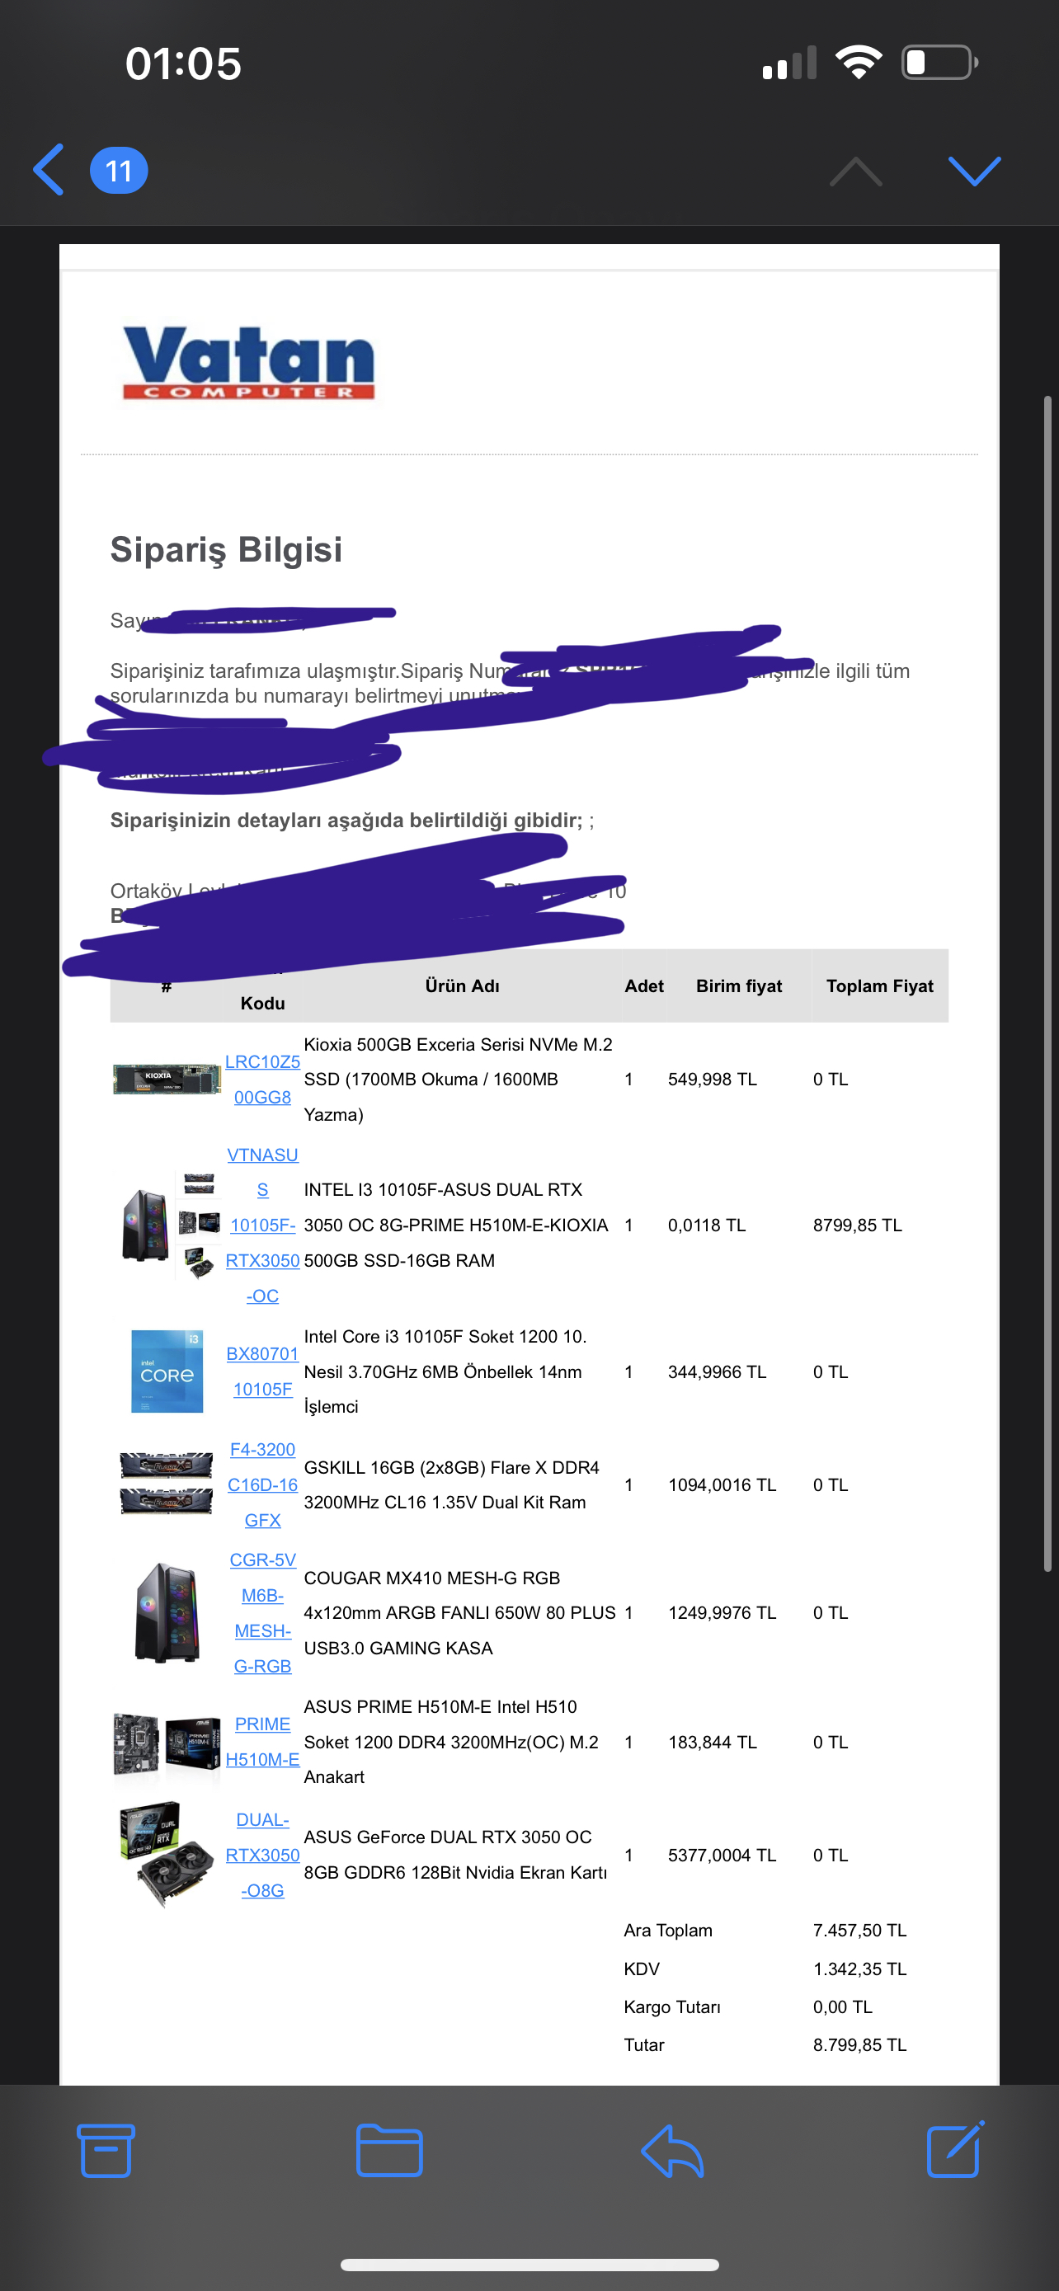The width and height of the screenshot is (1059, 2291).
Task: Open the PRIME H510M-E motherboard link
Action: coord(262,1740)
